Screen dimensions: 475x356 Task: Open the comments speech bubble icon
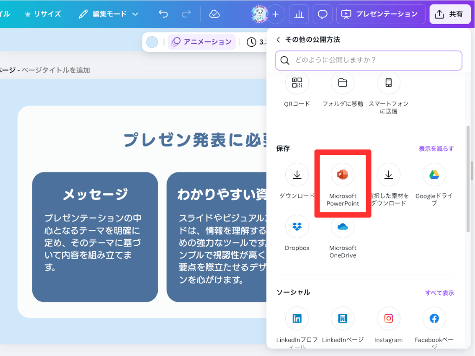[x=322, y=14]
